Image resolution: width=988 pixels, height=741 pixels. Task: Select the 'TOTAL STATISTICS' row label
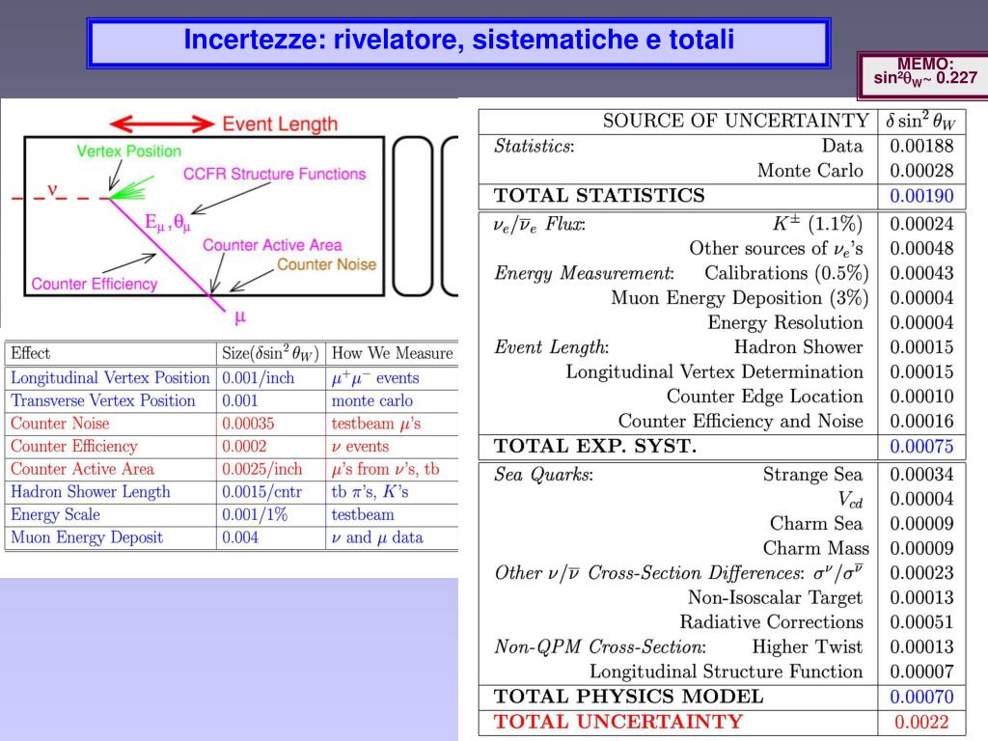[598, 195]
